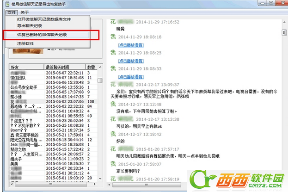Play voice message sent at 18:08:18
Viewport: 288px width, 192px height.
point(131,45)
